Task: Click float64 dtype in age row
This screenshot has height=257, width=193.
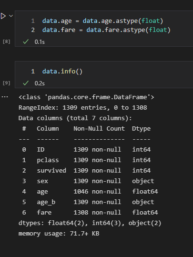Action: tap(145, 192)
